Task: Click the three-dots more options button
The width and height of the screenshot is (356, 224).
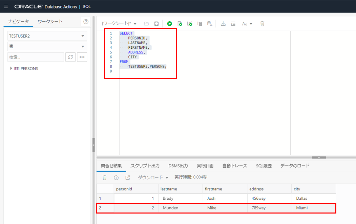Action: point(82,57)
